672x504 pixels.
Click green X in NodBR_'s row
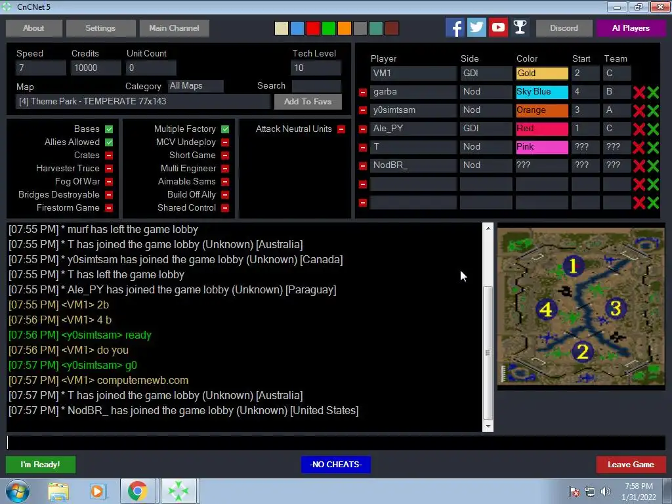click(x=653, y=166)
